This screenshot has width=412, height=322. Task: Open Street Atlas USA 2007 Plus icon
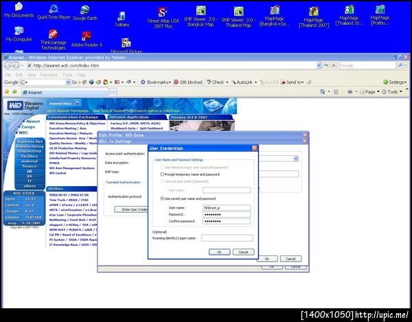(163, 17)
